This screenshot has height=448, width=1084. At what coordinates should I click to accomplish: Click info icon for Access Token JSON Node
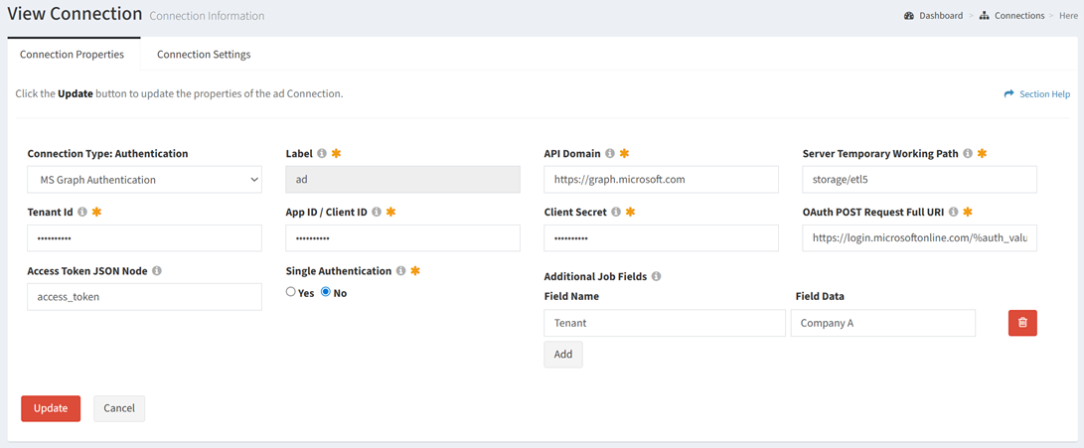157,271
